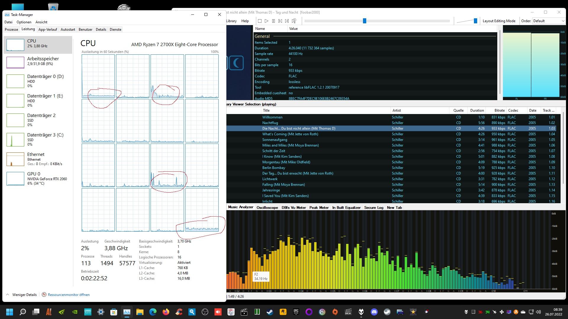Select GPU 0 in the performance sidebar
The width and height of the screenshot is (568, 319).
coord(38,178)
